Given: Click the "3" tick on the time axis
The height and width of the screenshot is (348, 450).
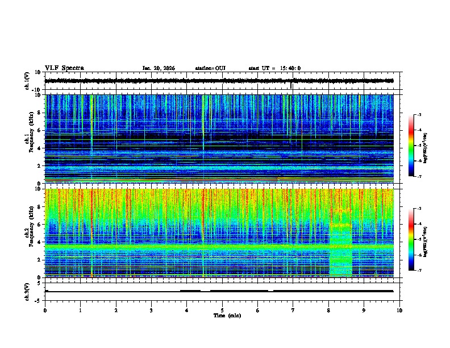Looking at the screenshot, I should coord(151,310).
